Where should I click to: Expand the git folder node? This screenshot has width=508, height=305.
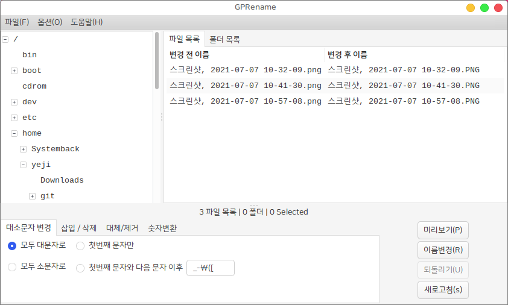(32, 196)
